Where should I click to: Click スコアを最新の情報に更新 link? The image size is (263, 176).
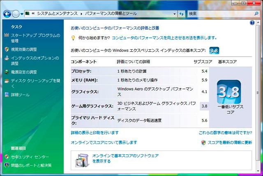230,142
